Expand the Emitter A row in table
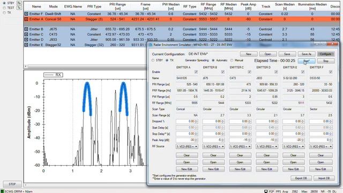The width and height of the screenshot is (343, 193). 26,19
